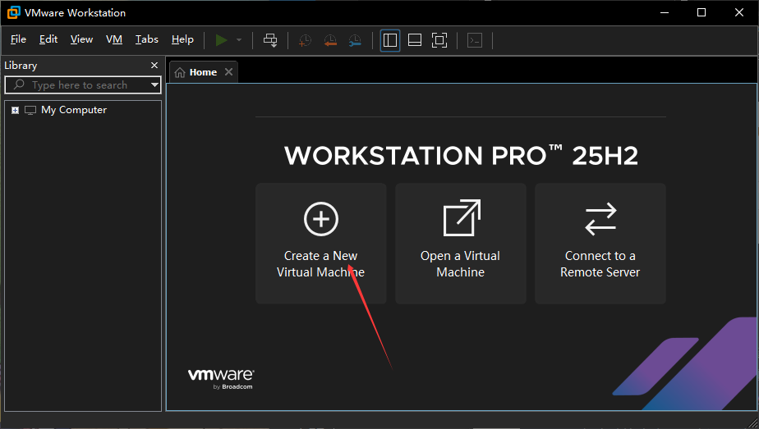Open the VM menu
The height and width of the screenshot is (429, 759).
coord(114,39)
